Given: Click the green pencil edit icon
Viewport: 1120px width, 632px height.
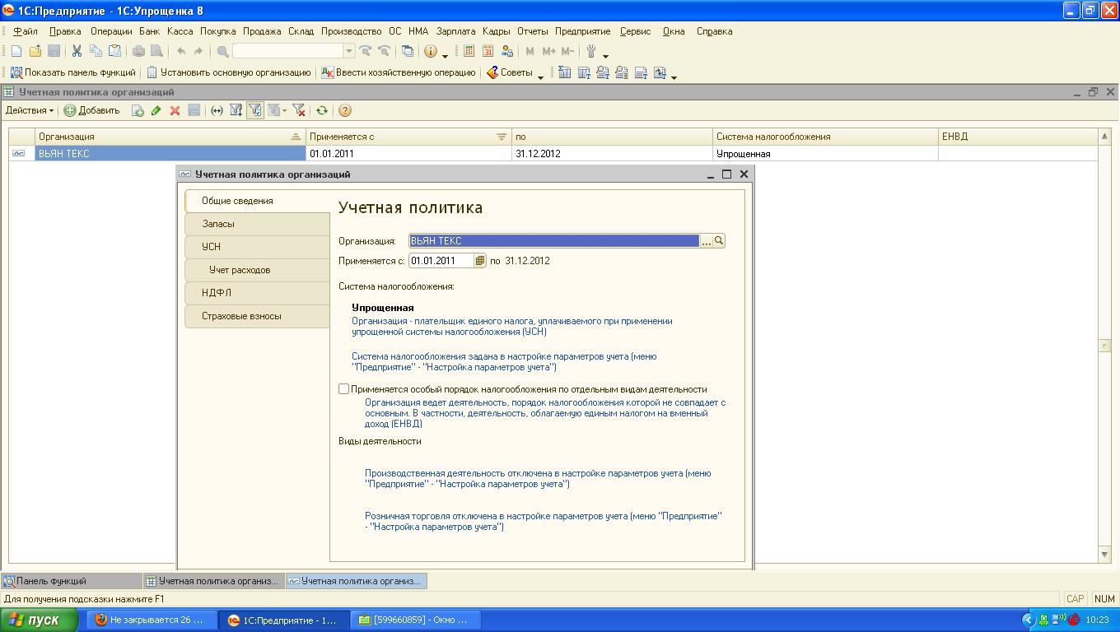Looking at the screenshot, I should pyautogui.click(x=156, y=110).
